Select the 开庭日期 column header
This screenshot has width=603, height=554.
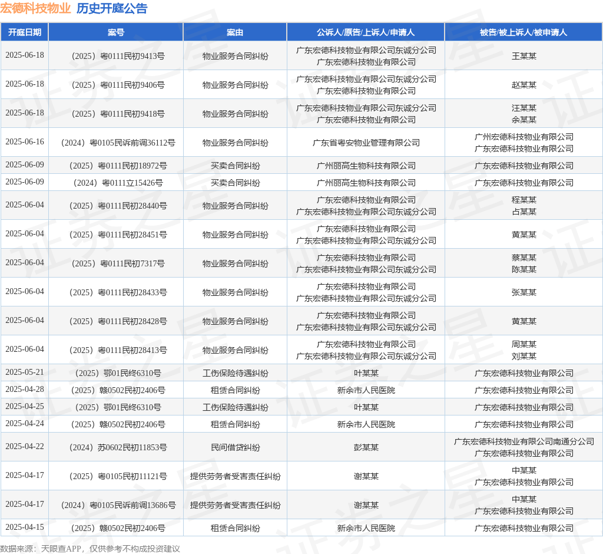pyautogui.click(x=25, y=32)
